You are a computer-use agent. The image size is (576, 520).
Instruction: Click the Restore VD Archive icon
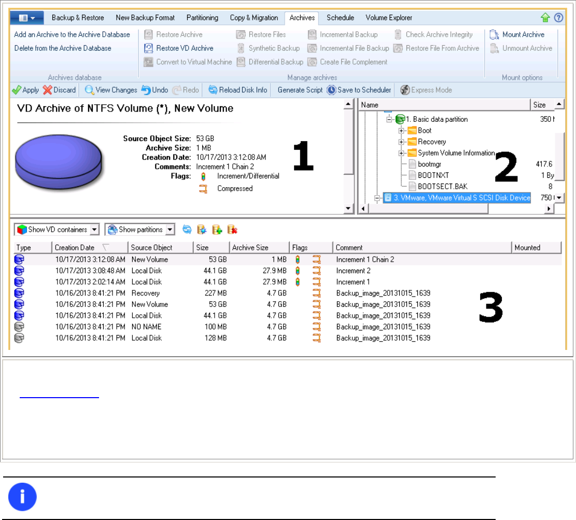(148, 48)
